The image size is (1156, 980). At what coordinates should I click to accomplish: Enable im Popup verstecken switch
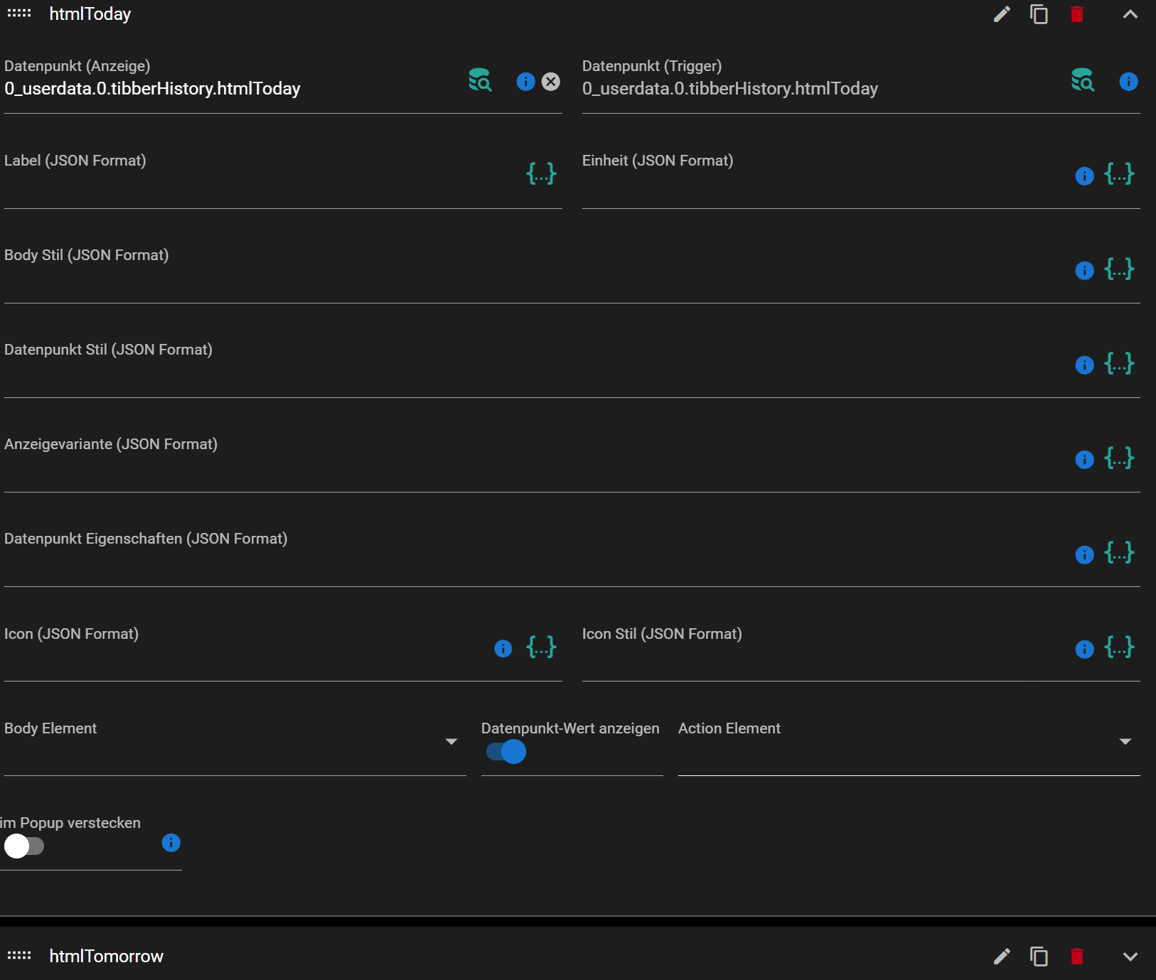pos(24,846)
